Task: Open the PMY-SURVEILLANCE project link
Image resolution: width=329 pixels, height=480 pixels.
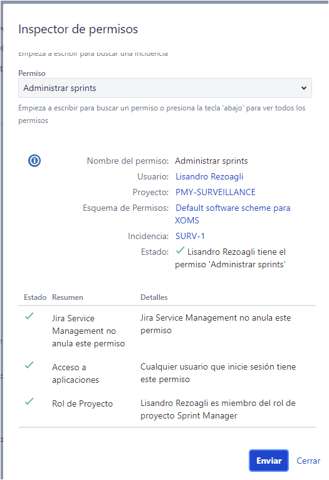Action: point(215,192)
